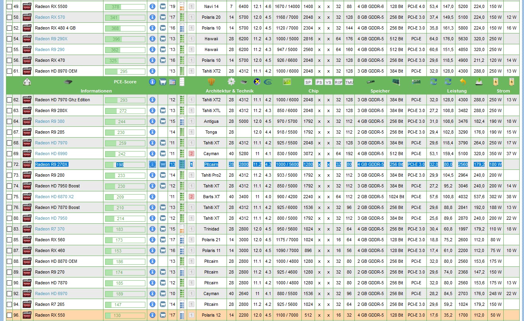Click the Chip header label

[313, 91]
